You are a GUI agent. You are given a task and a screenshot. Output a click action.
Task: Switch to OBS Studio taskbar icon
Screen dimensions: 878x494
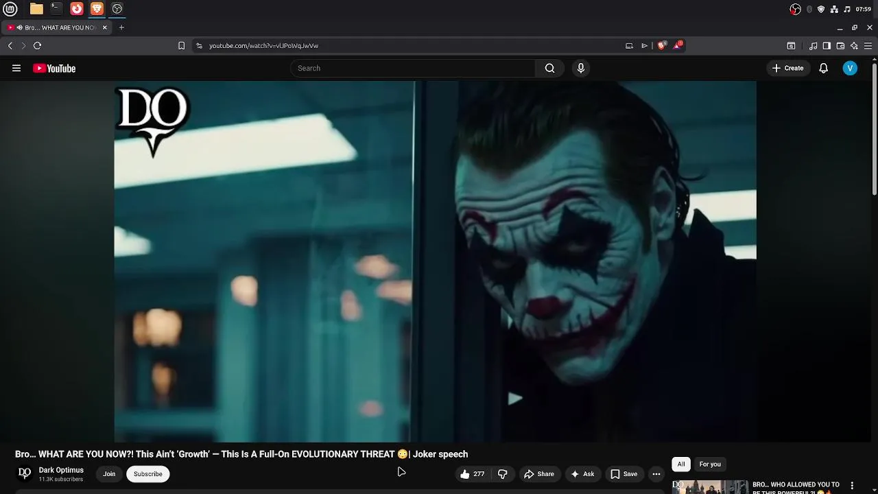point(117,9)
